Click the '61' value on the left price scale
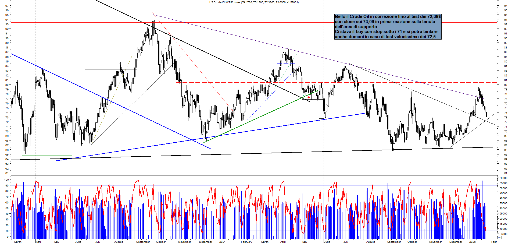Screen dimensions: 508x243 7,173
